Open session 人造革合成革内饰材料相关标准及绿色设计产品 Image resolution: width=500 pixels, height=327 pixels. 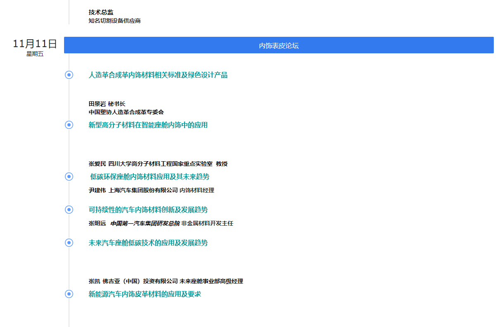[x=158, y=75]
